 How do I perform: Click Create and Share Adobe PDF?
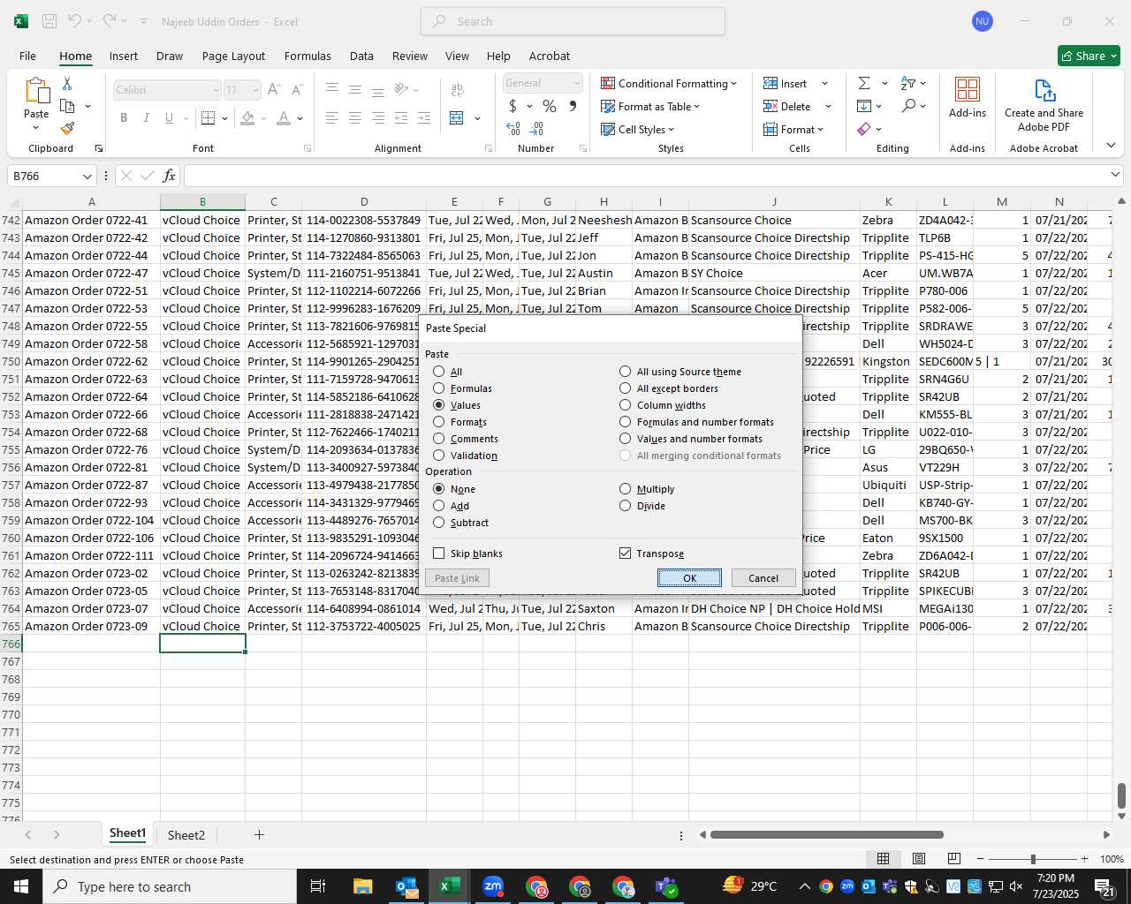[1044, 105]
